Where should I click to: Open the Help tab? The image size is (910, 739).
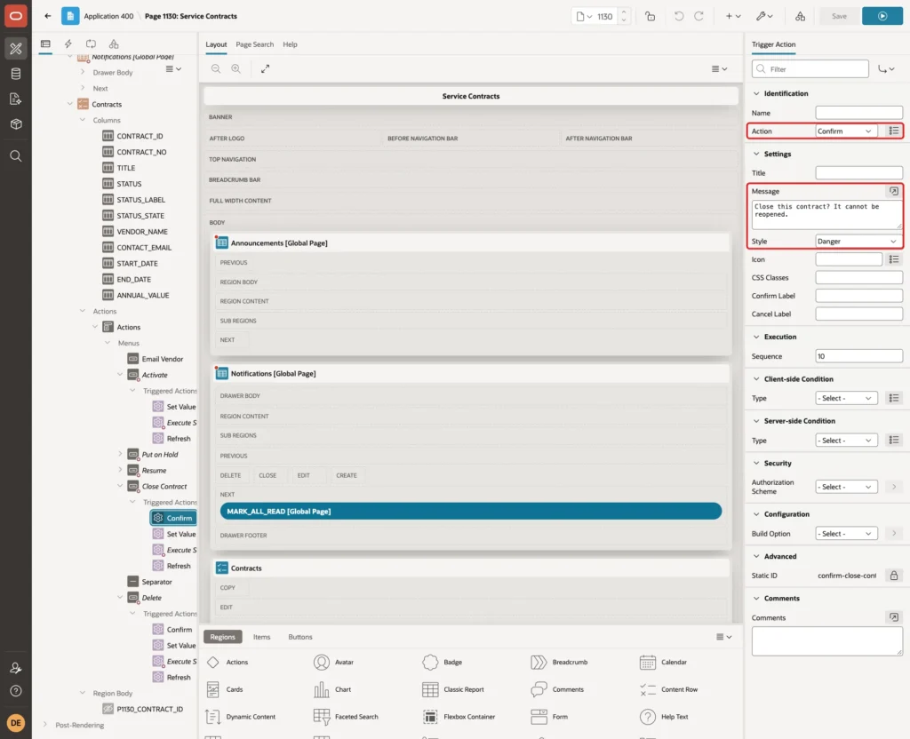click(290, 44)
